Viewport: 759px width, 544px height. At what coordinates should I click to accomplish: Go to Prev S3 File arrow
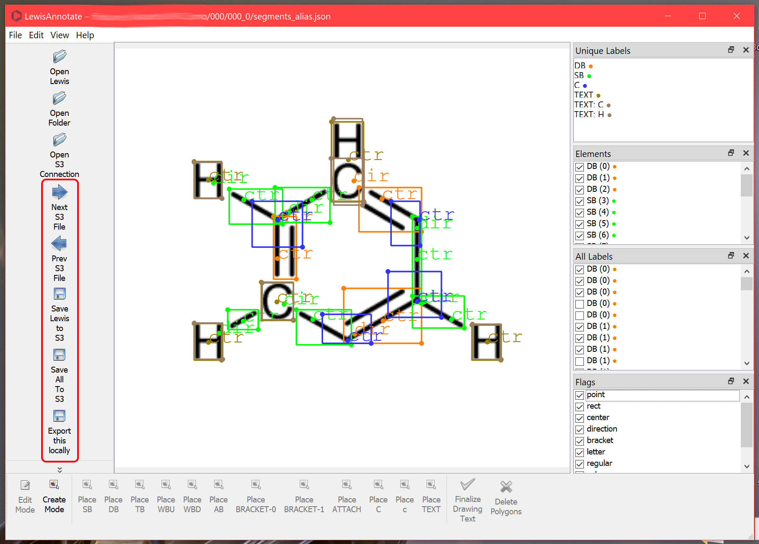[59, 244]
